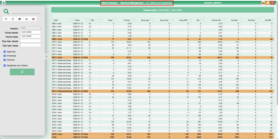Collapse the sidebar using the left arrow handle
Image resolution: width=278 pixels, height=139 pixels.
46,56
